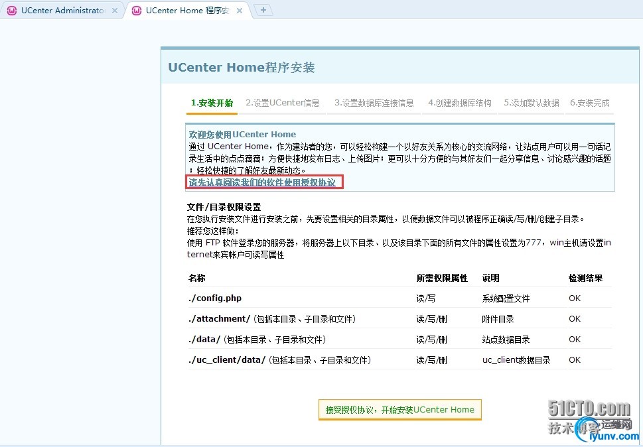Select step 1.安装开始

(x=212, y=103)
